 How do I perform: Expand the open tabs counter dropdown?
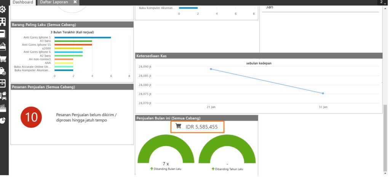tap(382, 2)
